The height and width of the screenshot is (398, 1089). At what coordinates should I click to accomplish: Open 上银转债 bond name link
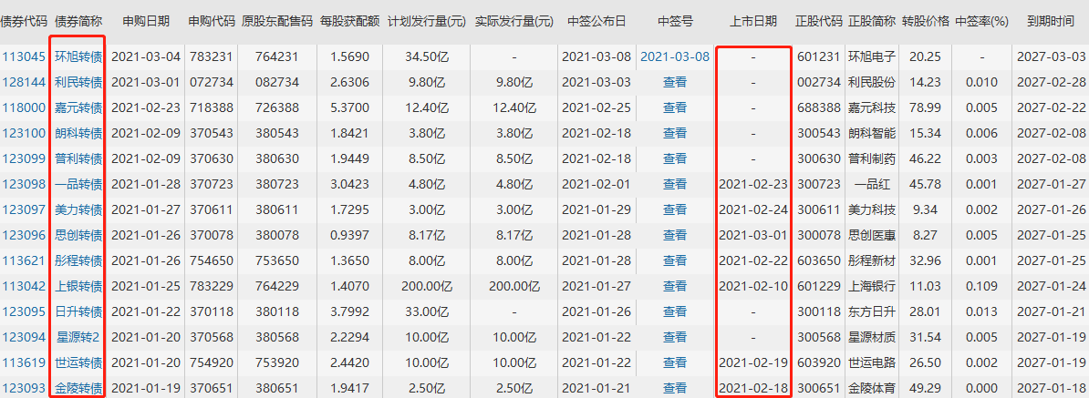[x=78, y=286]
